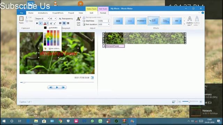Align caption text left
This screenshot has width=223, height=125.
[60, 23]
